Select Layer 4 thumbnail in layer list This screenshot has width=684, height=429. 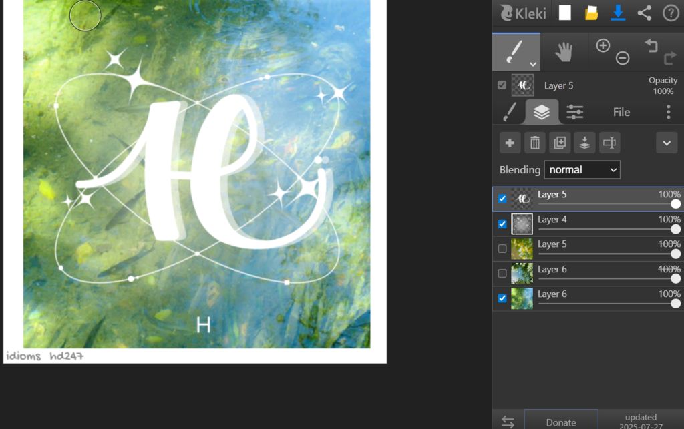522,224
